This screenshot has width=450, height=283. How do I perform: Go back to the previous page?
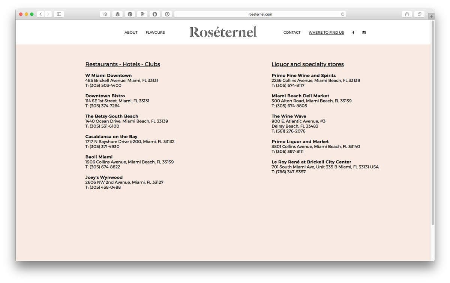pyautogui.click(x=40, y=14)
